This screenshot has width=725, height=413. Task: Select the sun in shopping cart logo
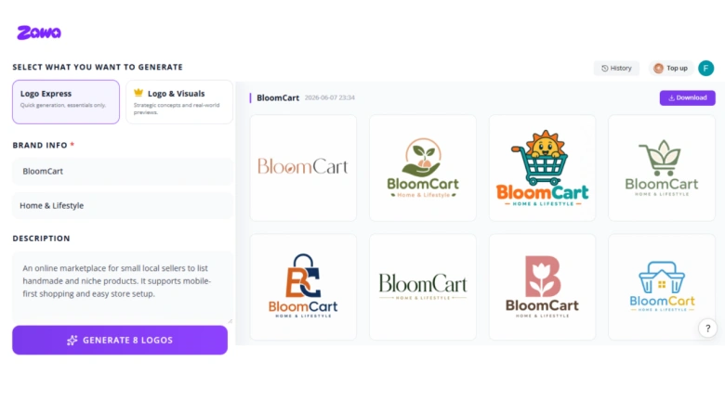coord(543,168)
